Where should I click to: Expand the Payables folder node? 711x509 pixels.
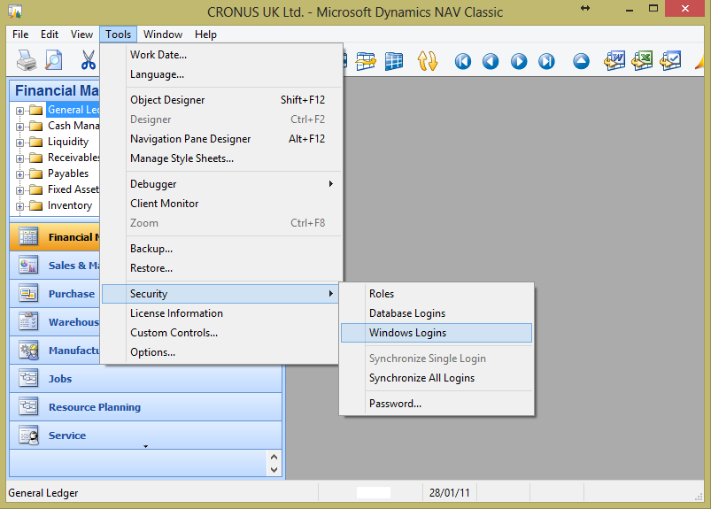coord(19,174)
